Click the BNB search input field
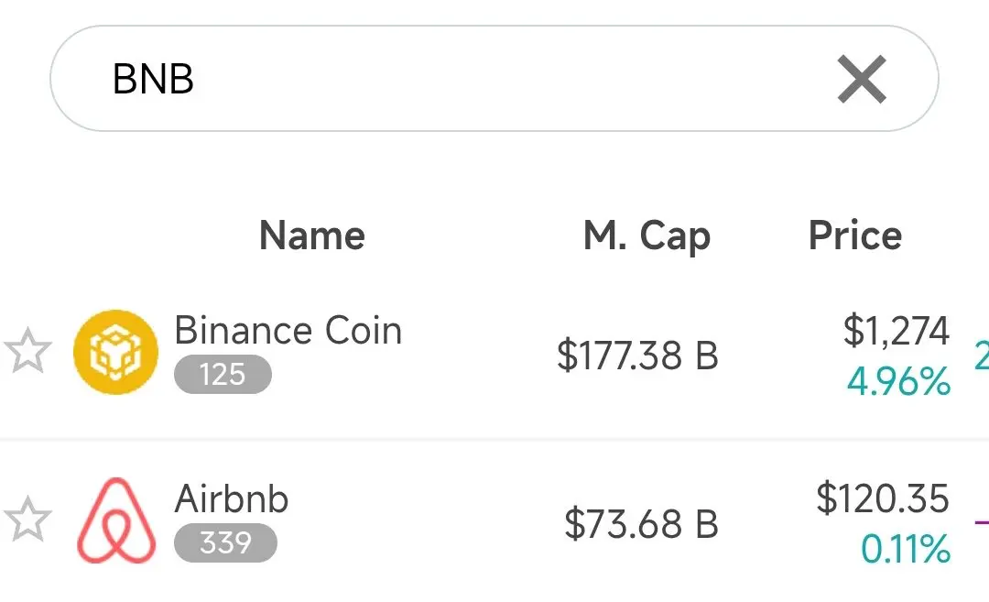This screenshot has width=989, height=602. coord(458,79)
